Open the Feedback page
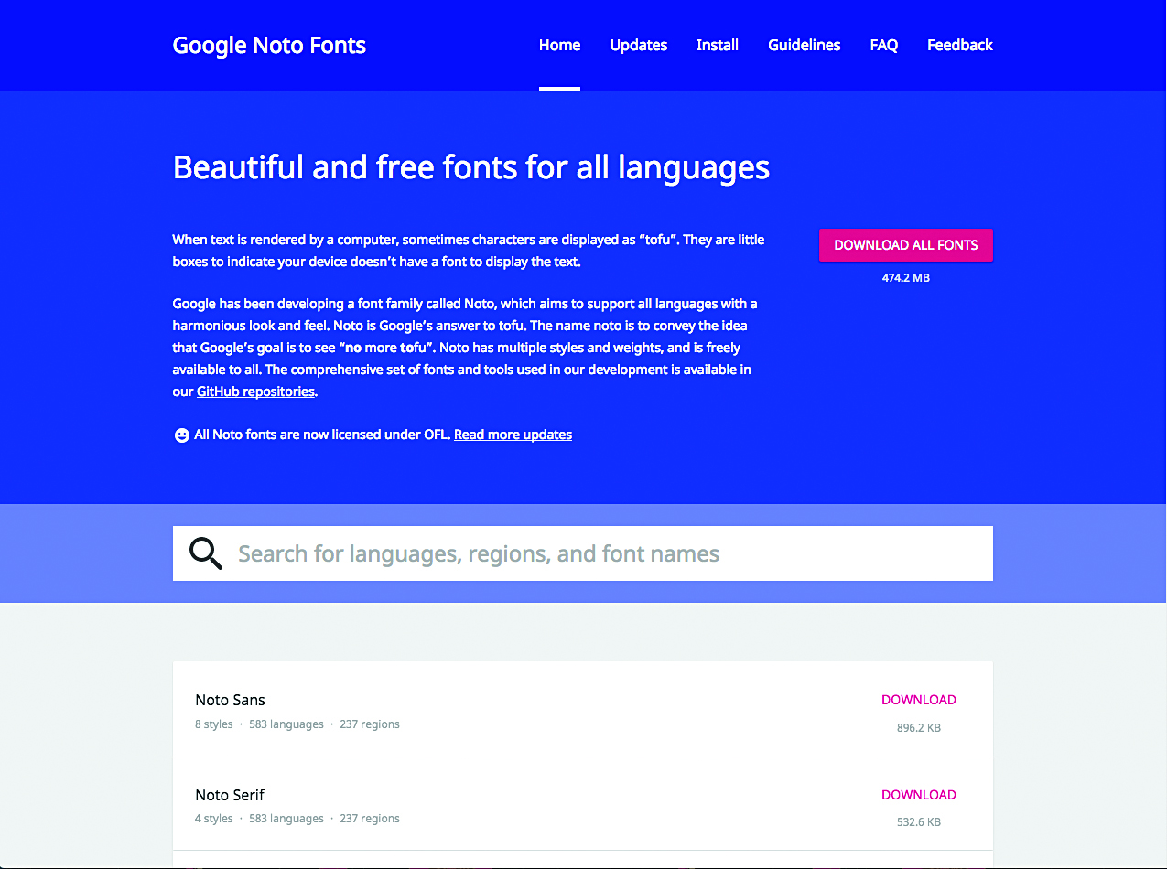The width and height of the screenshot is (1167, 869). pos(960,45)
